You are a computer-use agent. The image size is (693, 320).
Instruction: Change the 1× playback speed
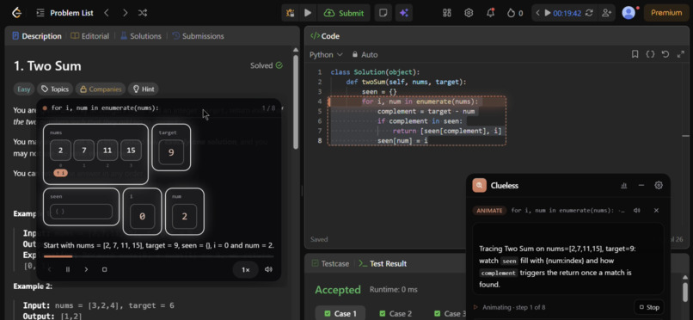click(x=246, y=269)
